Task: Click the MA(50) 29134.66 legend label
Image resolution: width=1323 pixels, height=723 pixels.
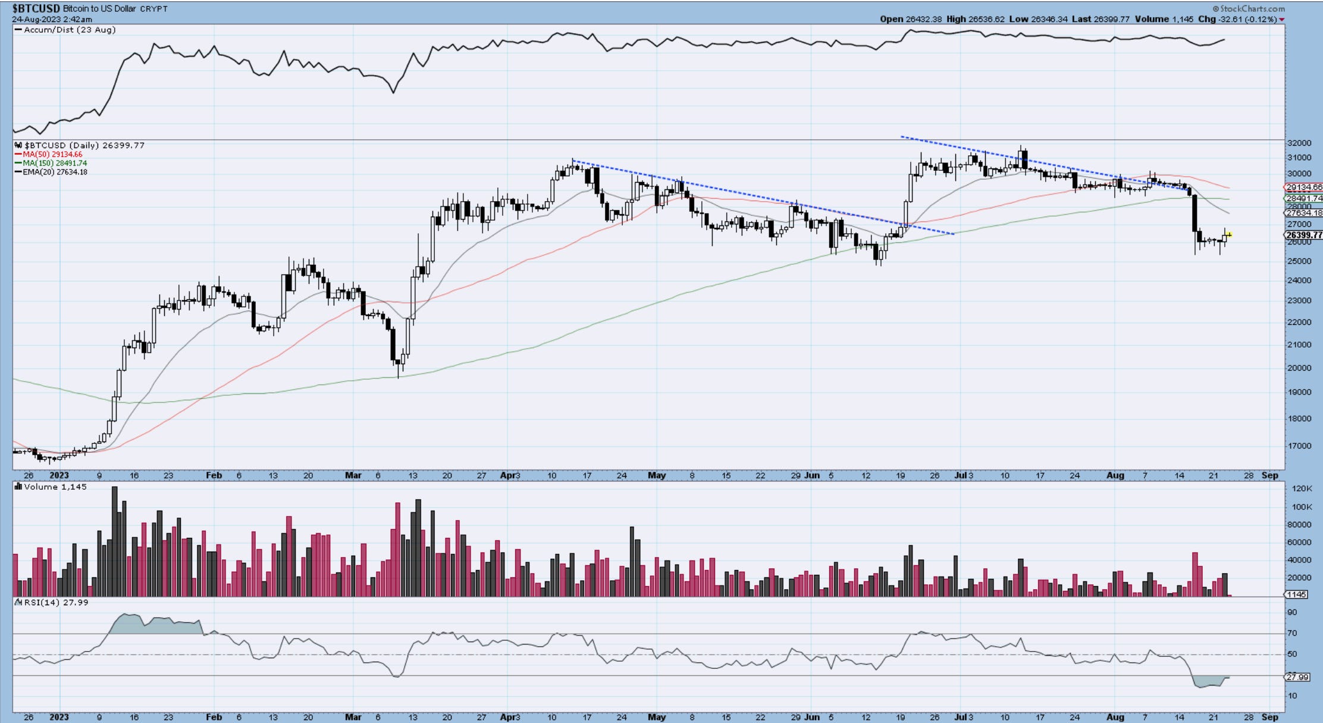Action: [52, 154]
